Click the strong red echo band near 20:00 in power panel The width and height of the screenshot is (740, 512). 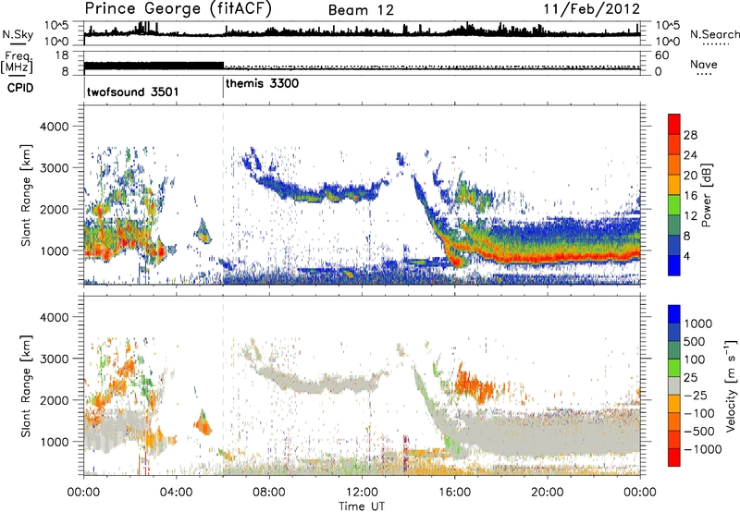[548, 259]
